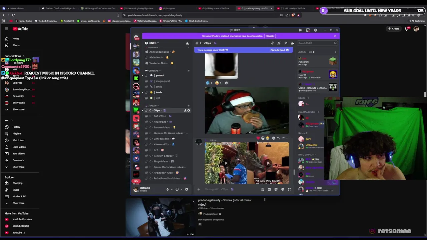Expand Activity panel chevron
This screenshot has height=240, width=427.
pos(336,52)
